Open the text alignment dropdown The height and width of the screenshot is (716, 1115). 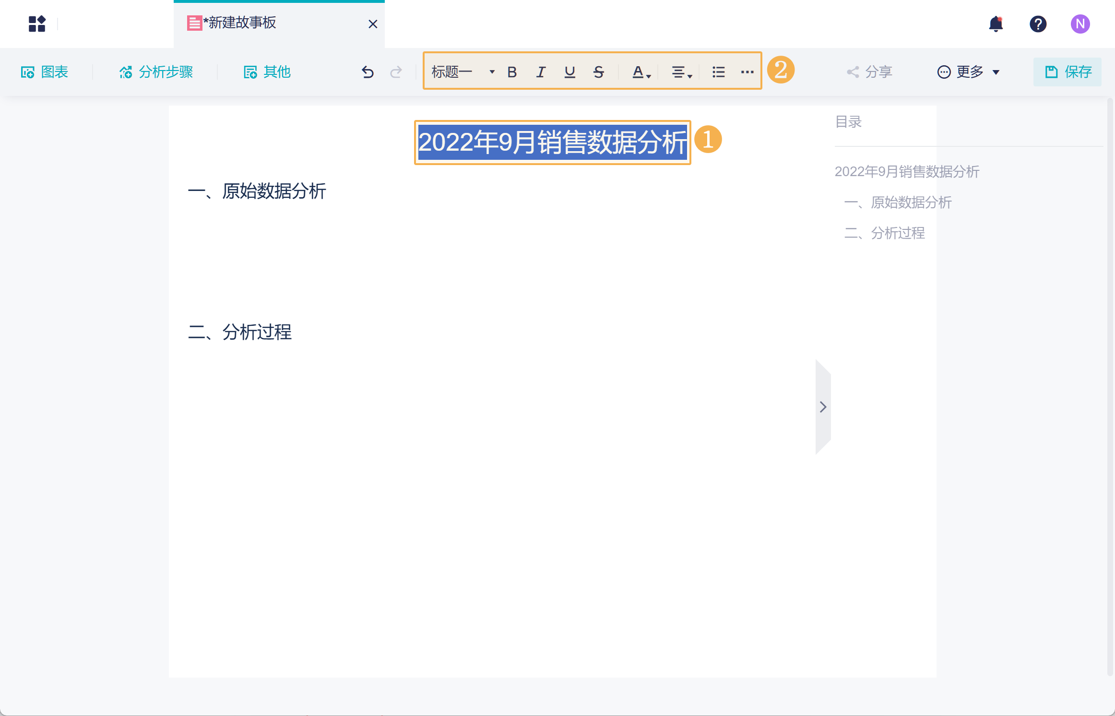point(681,72)
